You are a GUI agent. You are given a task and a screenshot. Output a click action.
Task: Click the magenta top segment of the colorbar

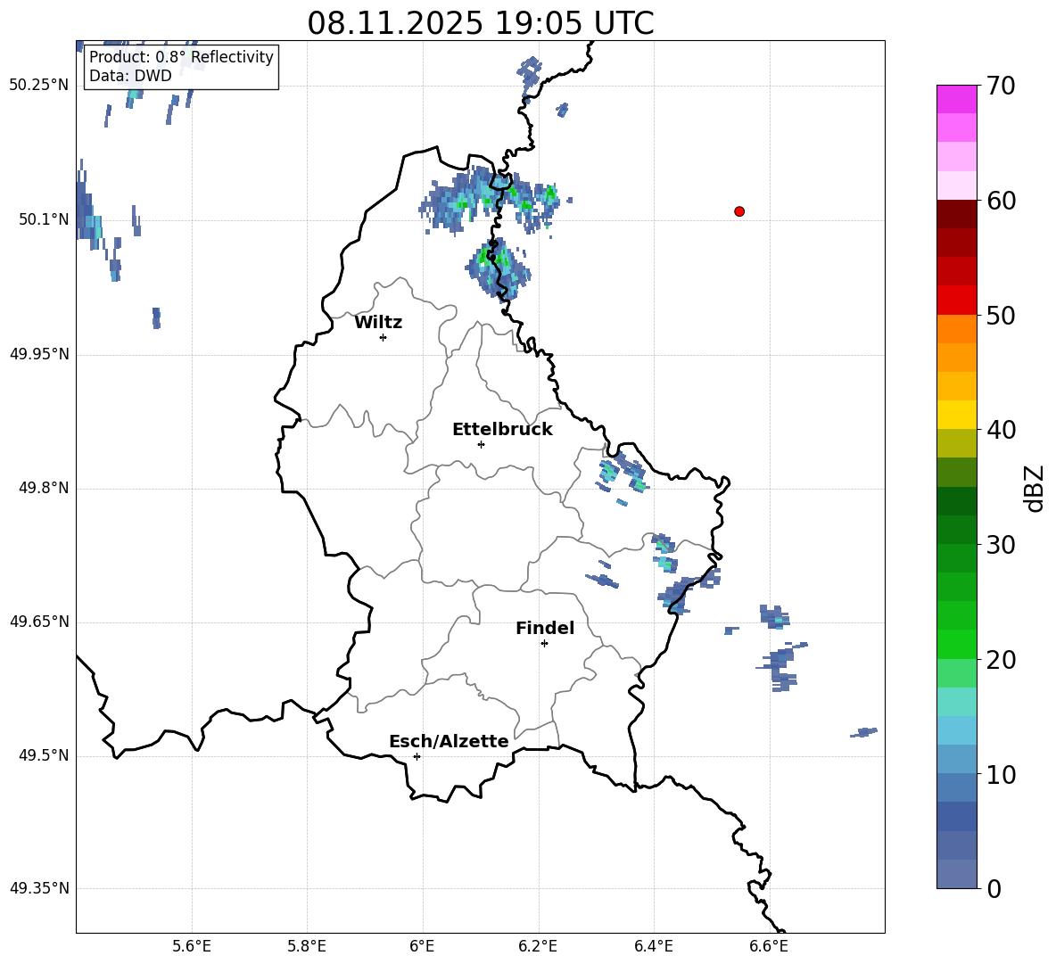tap(957, 100)
